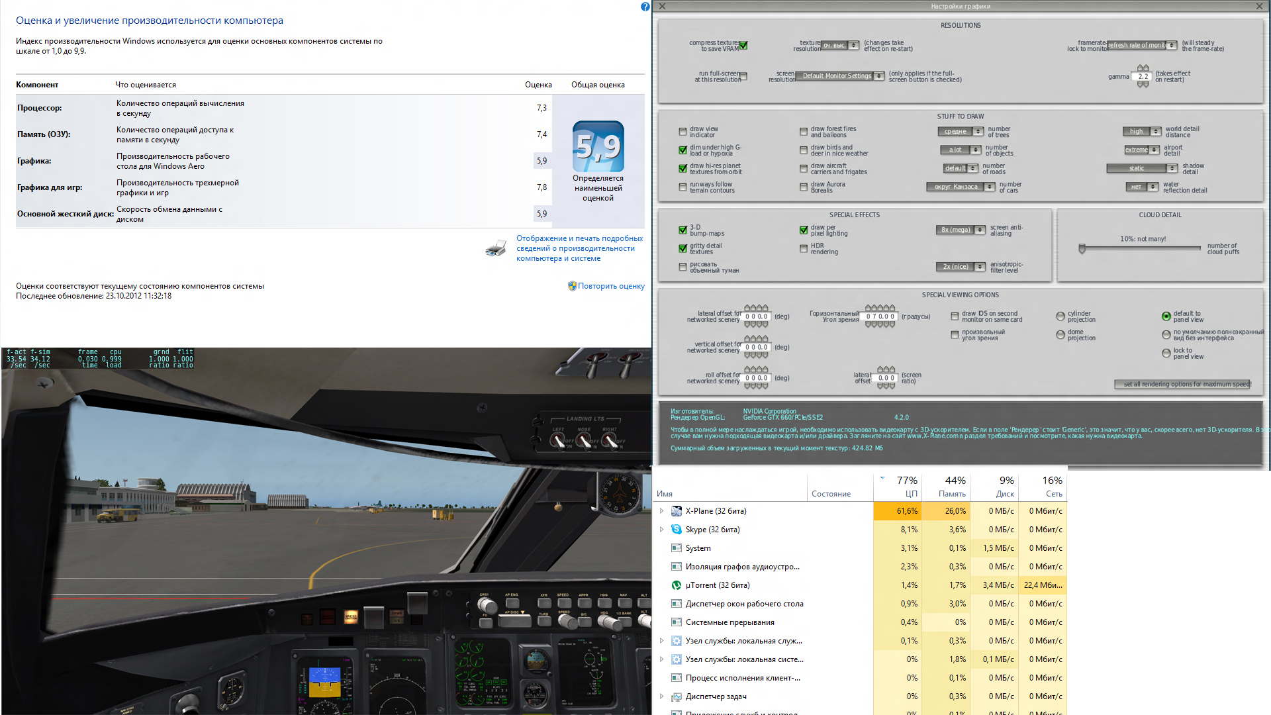
Task: Click the 5,9 base score badge
Action: pyautogui.click(x=598, y=146)
